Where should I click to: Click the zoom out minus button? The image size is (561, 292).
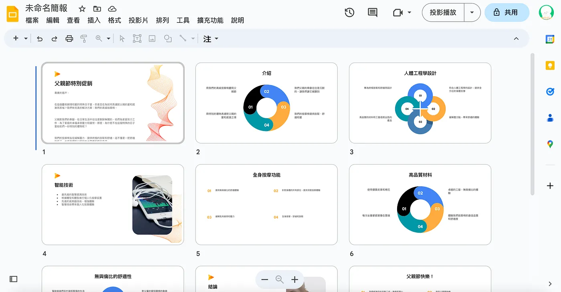(264, 280)
